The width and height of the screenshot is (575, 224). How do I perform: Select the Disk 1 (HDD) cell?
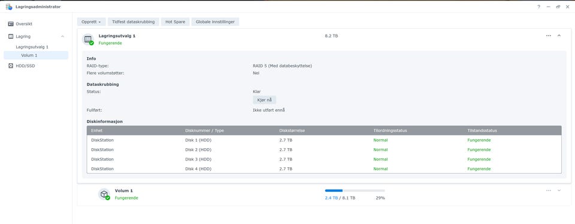pos(198,140)
